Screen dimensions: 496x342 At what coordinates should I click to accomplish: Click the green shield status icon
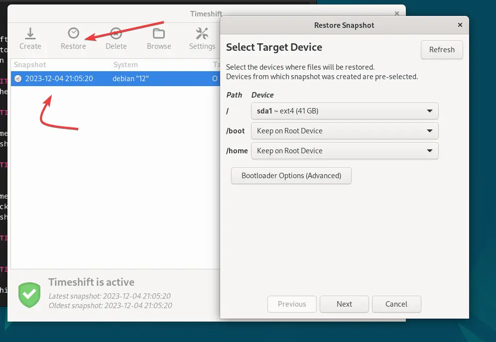point(29,295)
